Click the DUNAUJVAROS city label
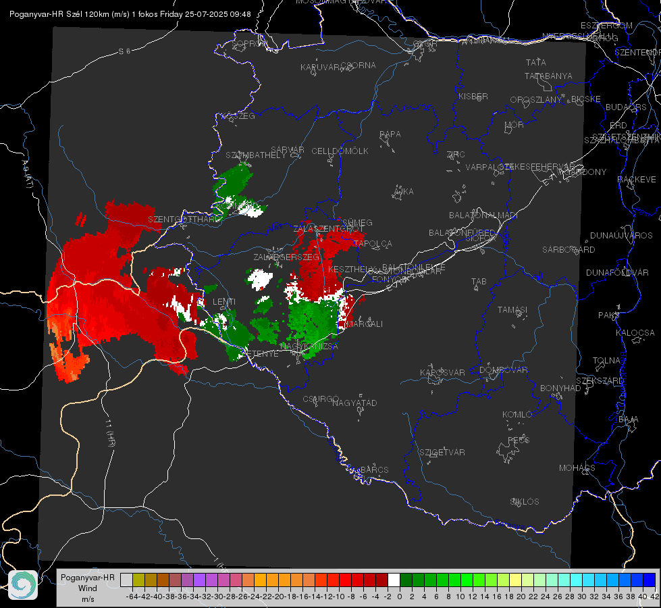This screenshot has width=661, height=608. [621, 236]
